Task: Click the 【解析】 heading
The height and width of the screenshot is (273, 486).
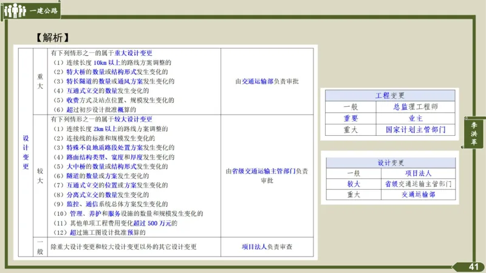Action: [x=52, y=38]
